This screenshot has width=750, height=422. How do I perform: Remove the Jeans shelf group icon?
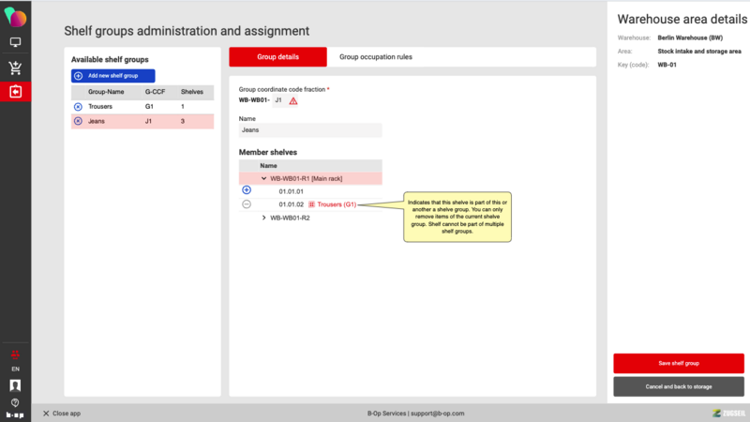78,121
